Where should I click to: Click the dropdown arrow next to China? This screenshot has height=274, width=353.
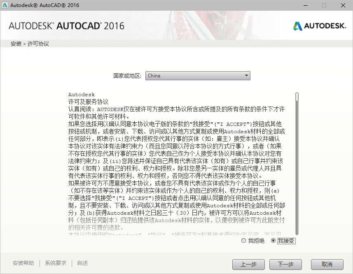click(x=246, y=76)
